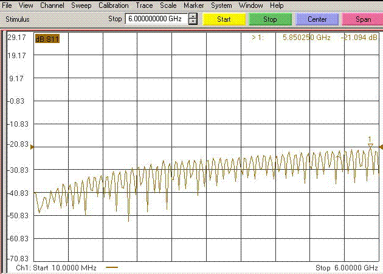This screenshot has height=274, width=383.
Task: Click the trace color legend line
Action: (112, 267)
